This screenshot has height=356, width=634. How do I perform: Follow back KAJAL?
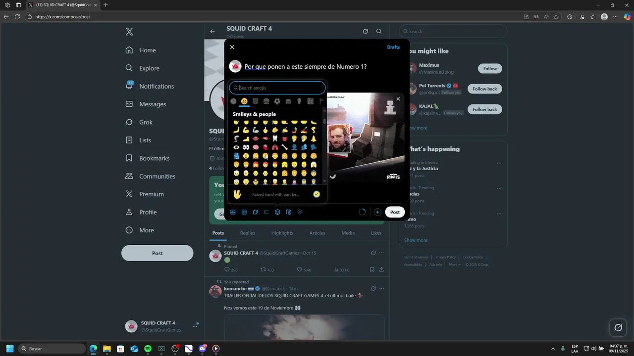(484, 109)
